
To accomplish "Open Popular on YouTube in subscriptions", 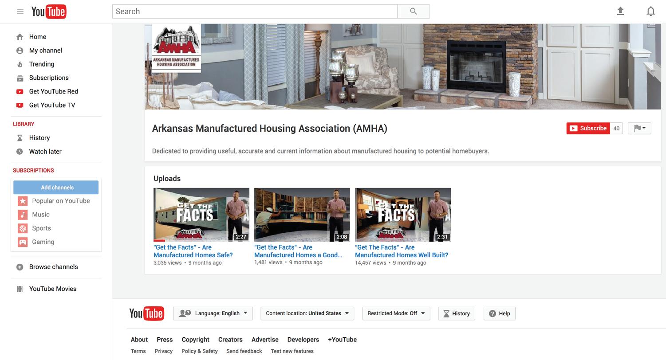I will click(x=61, y=201).
